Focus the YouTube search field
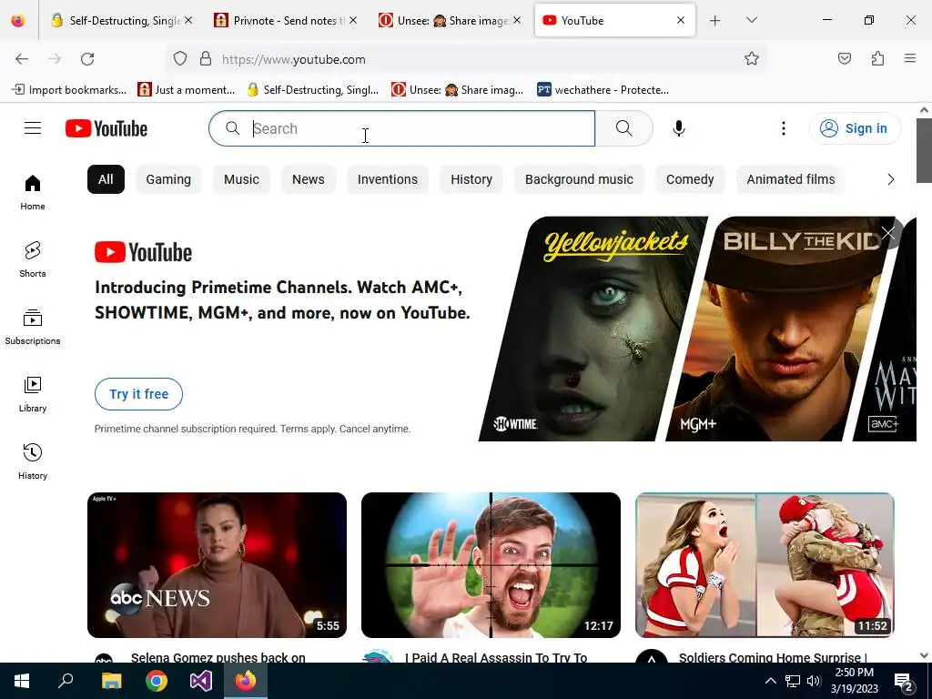This screenshot has width=932, height=699. point(401,128)
